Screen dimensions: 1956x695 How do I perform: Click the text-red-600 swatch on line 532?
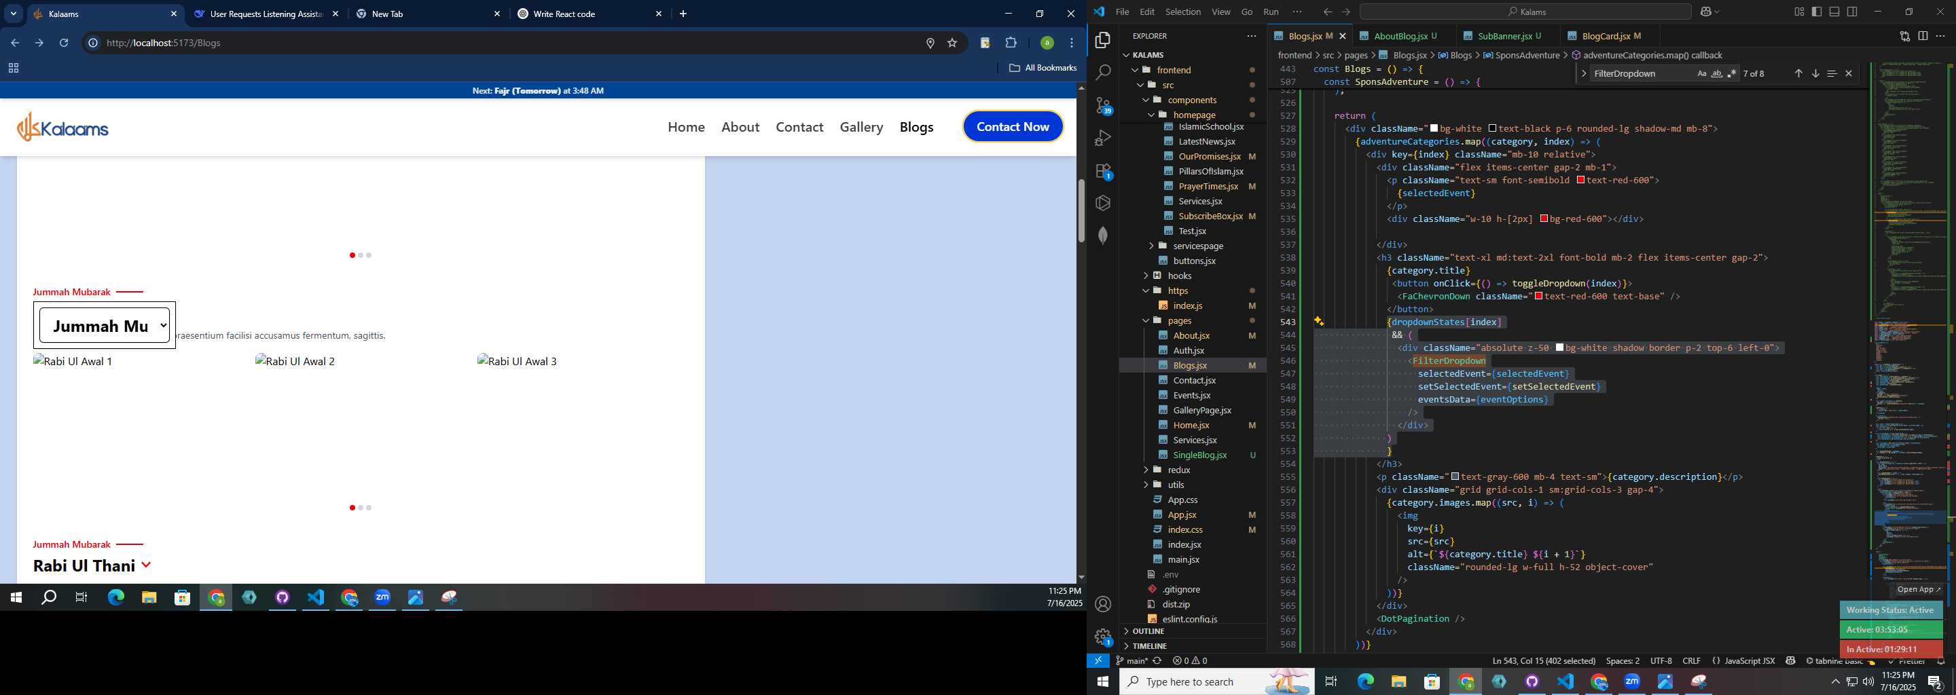(1580, 180)
